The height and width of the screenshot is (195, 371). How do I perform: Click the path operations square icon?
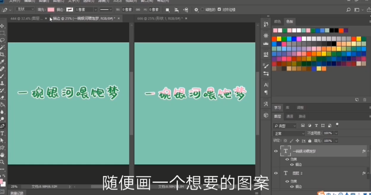(167, 10)
